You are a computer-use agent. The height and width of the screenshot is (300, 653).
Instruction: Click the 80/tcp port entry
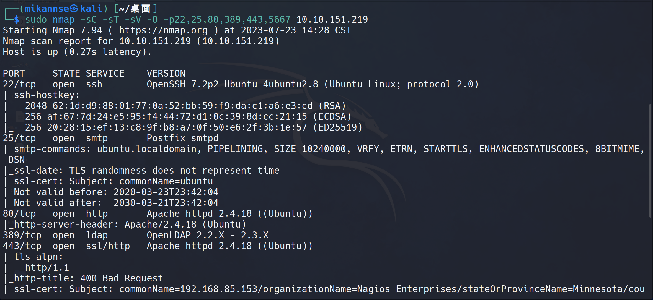click(x=19, y=214)
